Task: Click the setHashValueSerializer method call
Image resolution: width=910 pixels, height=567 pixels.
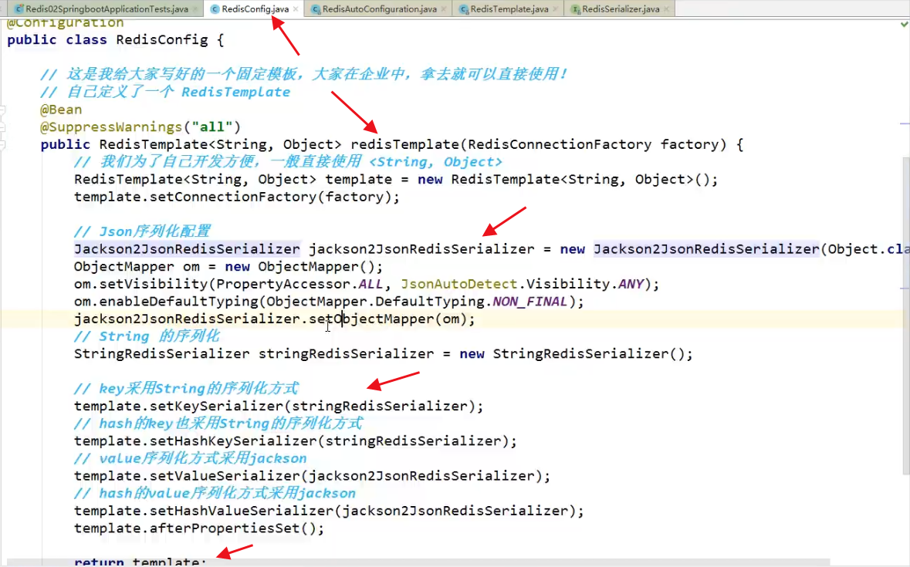Action: [x=242, y=511]
